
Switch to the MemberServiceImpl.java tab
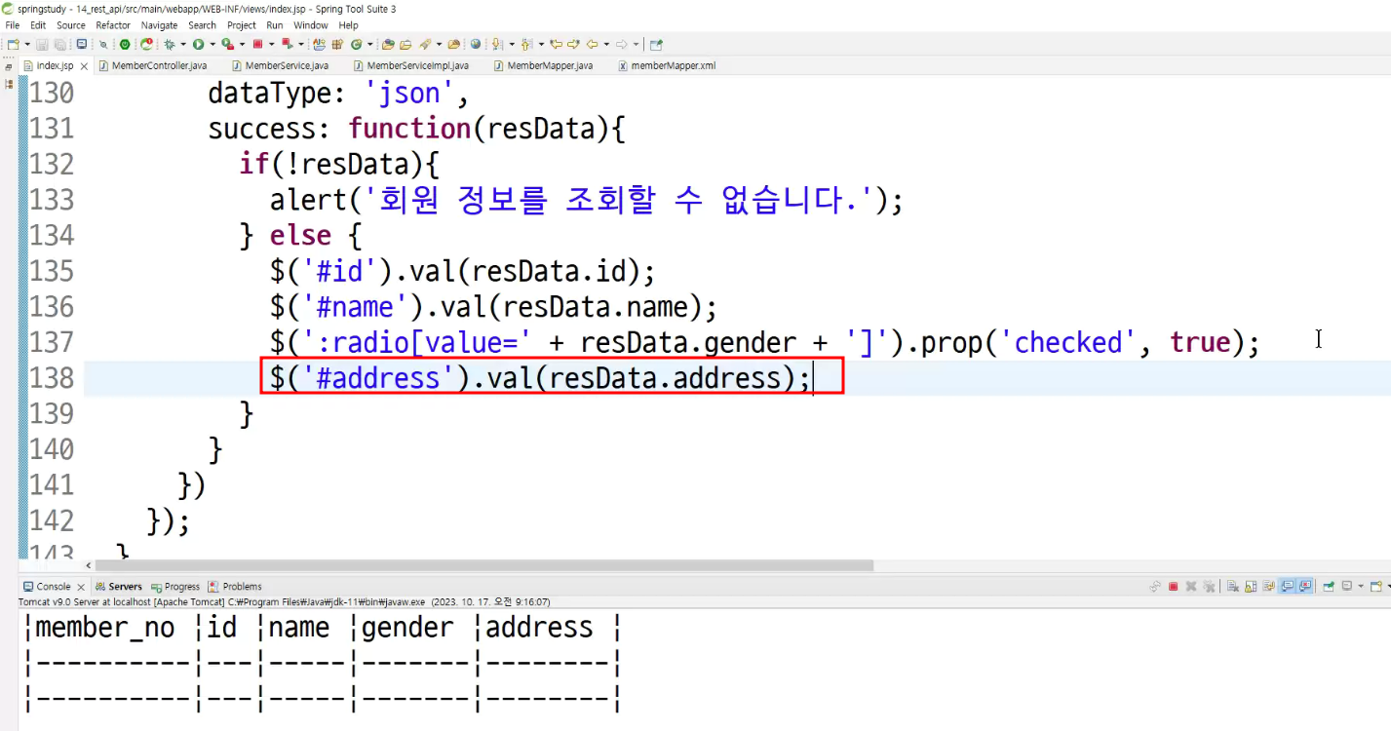coord(417,65)
